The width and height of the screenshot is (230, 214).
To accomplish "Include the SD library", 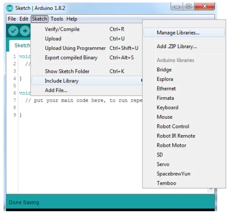I will (184, 155).
